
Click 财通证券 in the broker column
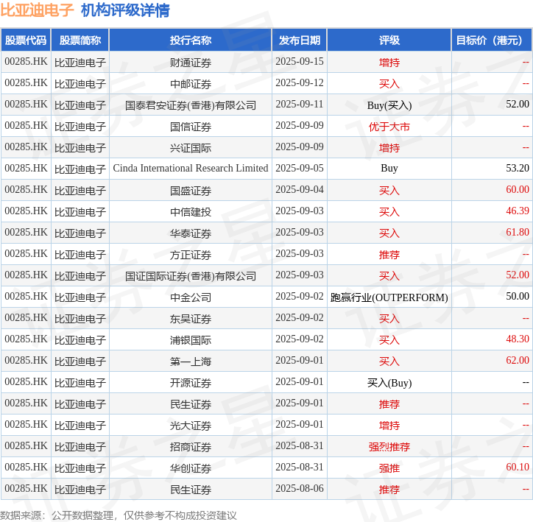[191, 62]
